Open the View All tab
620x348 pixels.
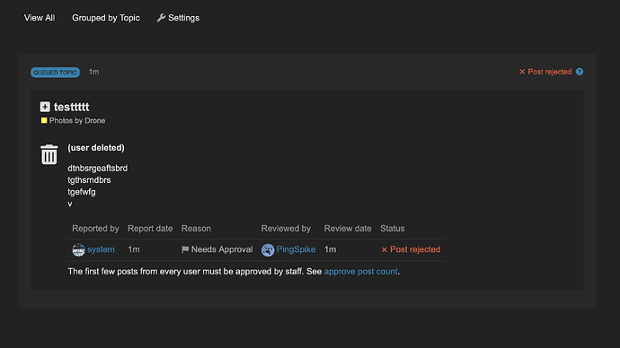tap(40, 18)
